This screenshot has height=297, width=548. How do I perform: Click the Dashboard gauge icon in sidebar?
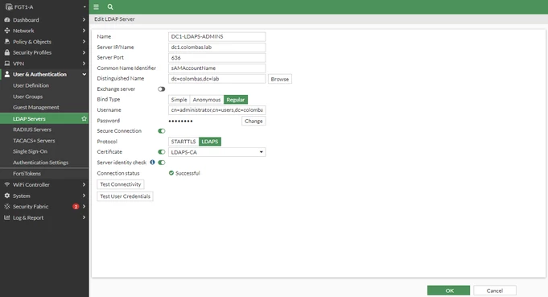(x=7, y=20)
